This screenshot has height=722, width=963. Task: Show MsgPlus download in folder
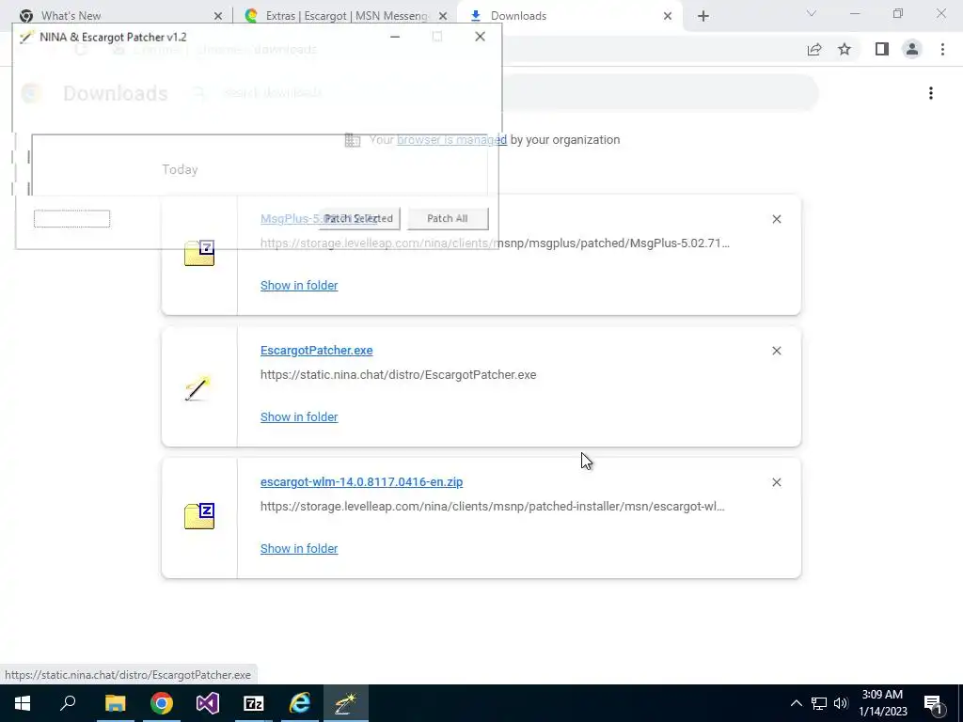tap(299, 286)
